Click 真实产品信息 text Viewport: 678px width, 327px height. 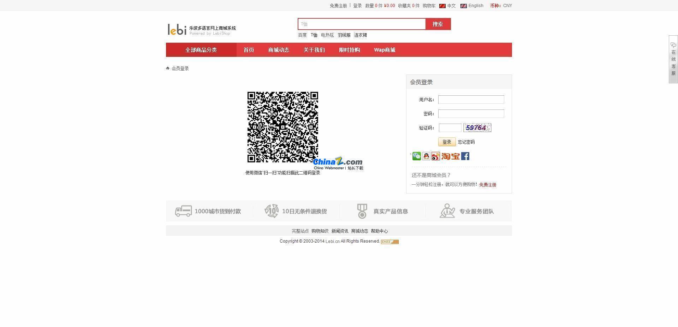391,211
